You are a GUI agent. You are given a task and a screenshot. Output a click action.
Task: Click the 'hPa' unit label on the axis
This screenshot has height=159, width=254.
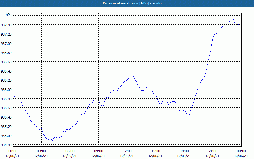tap(9, 15)
